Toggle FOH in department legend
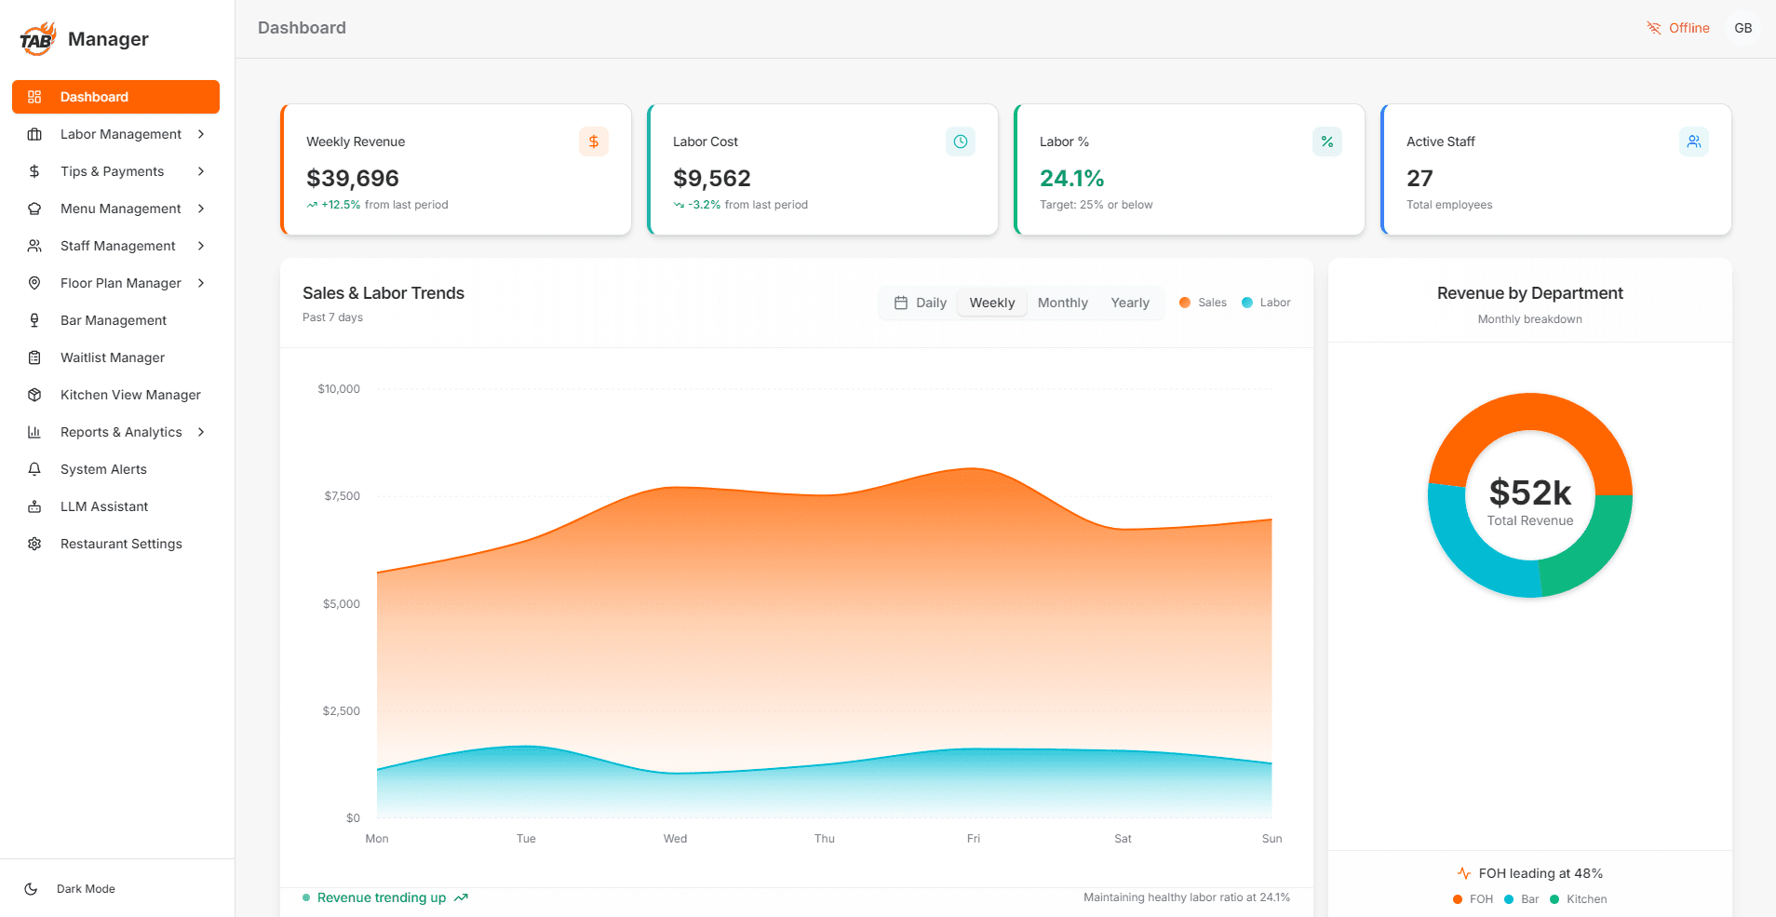Image resolution: width=1776 pixels, height=917 pixels. coord(1473,899)
